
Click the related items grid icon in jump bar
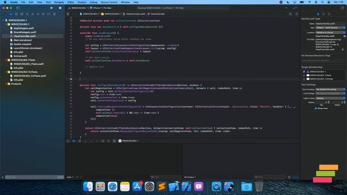(x=68, y=14)
